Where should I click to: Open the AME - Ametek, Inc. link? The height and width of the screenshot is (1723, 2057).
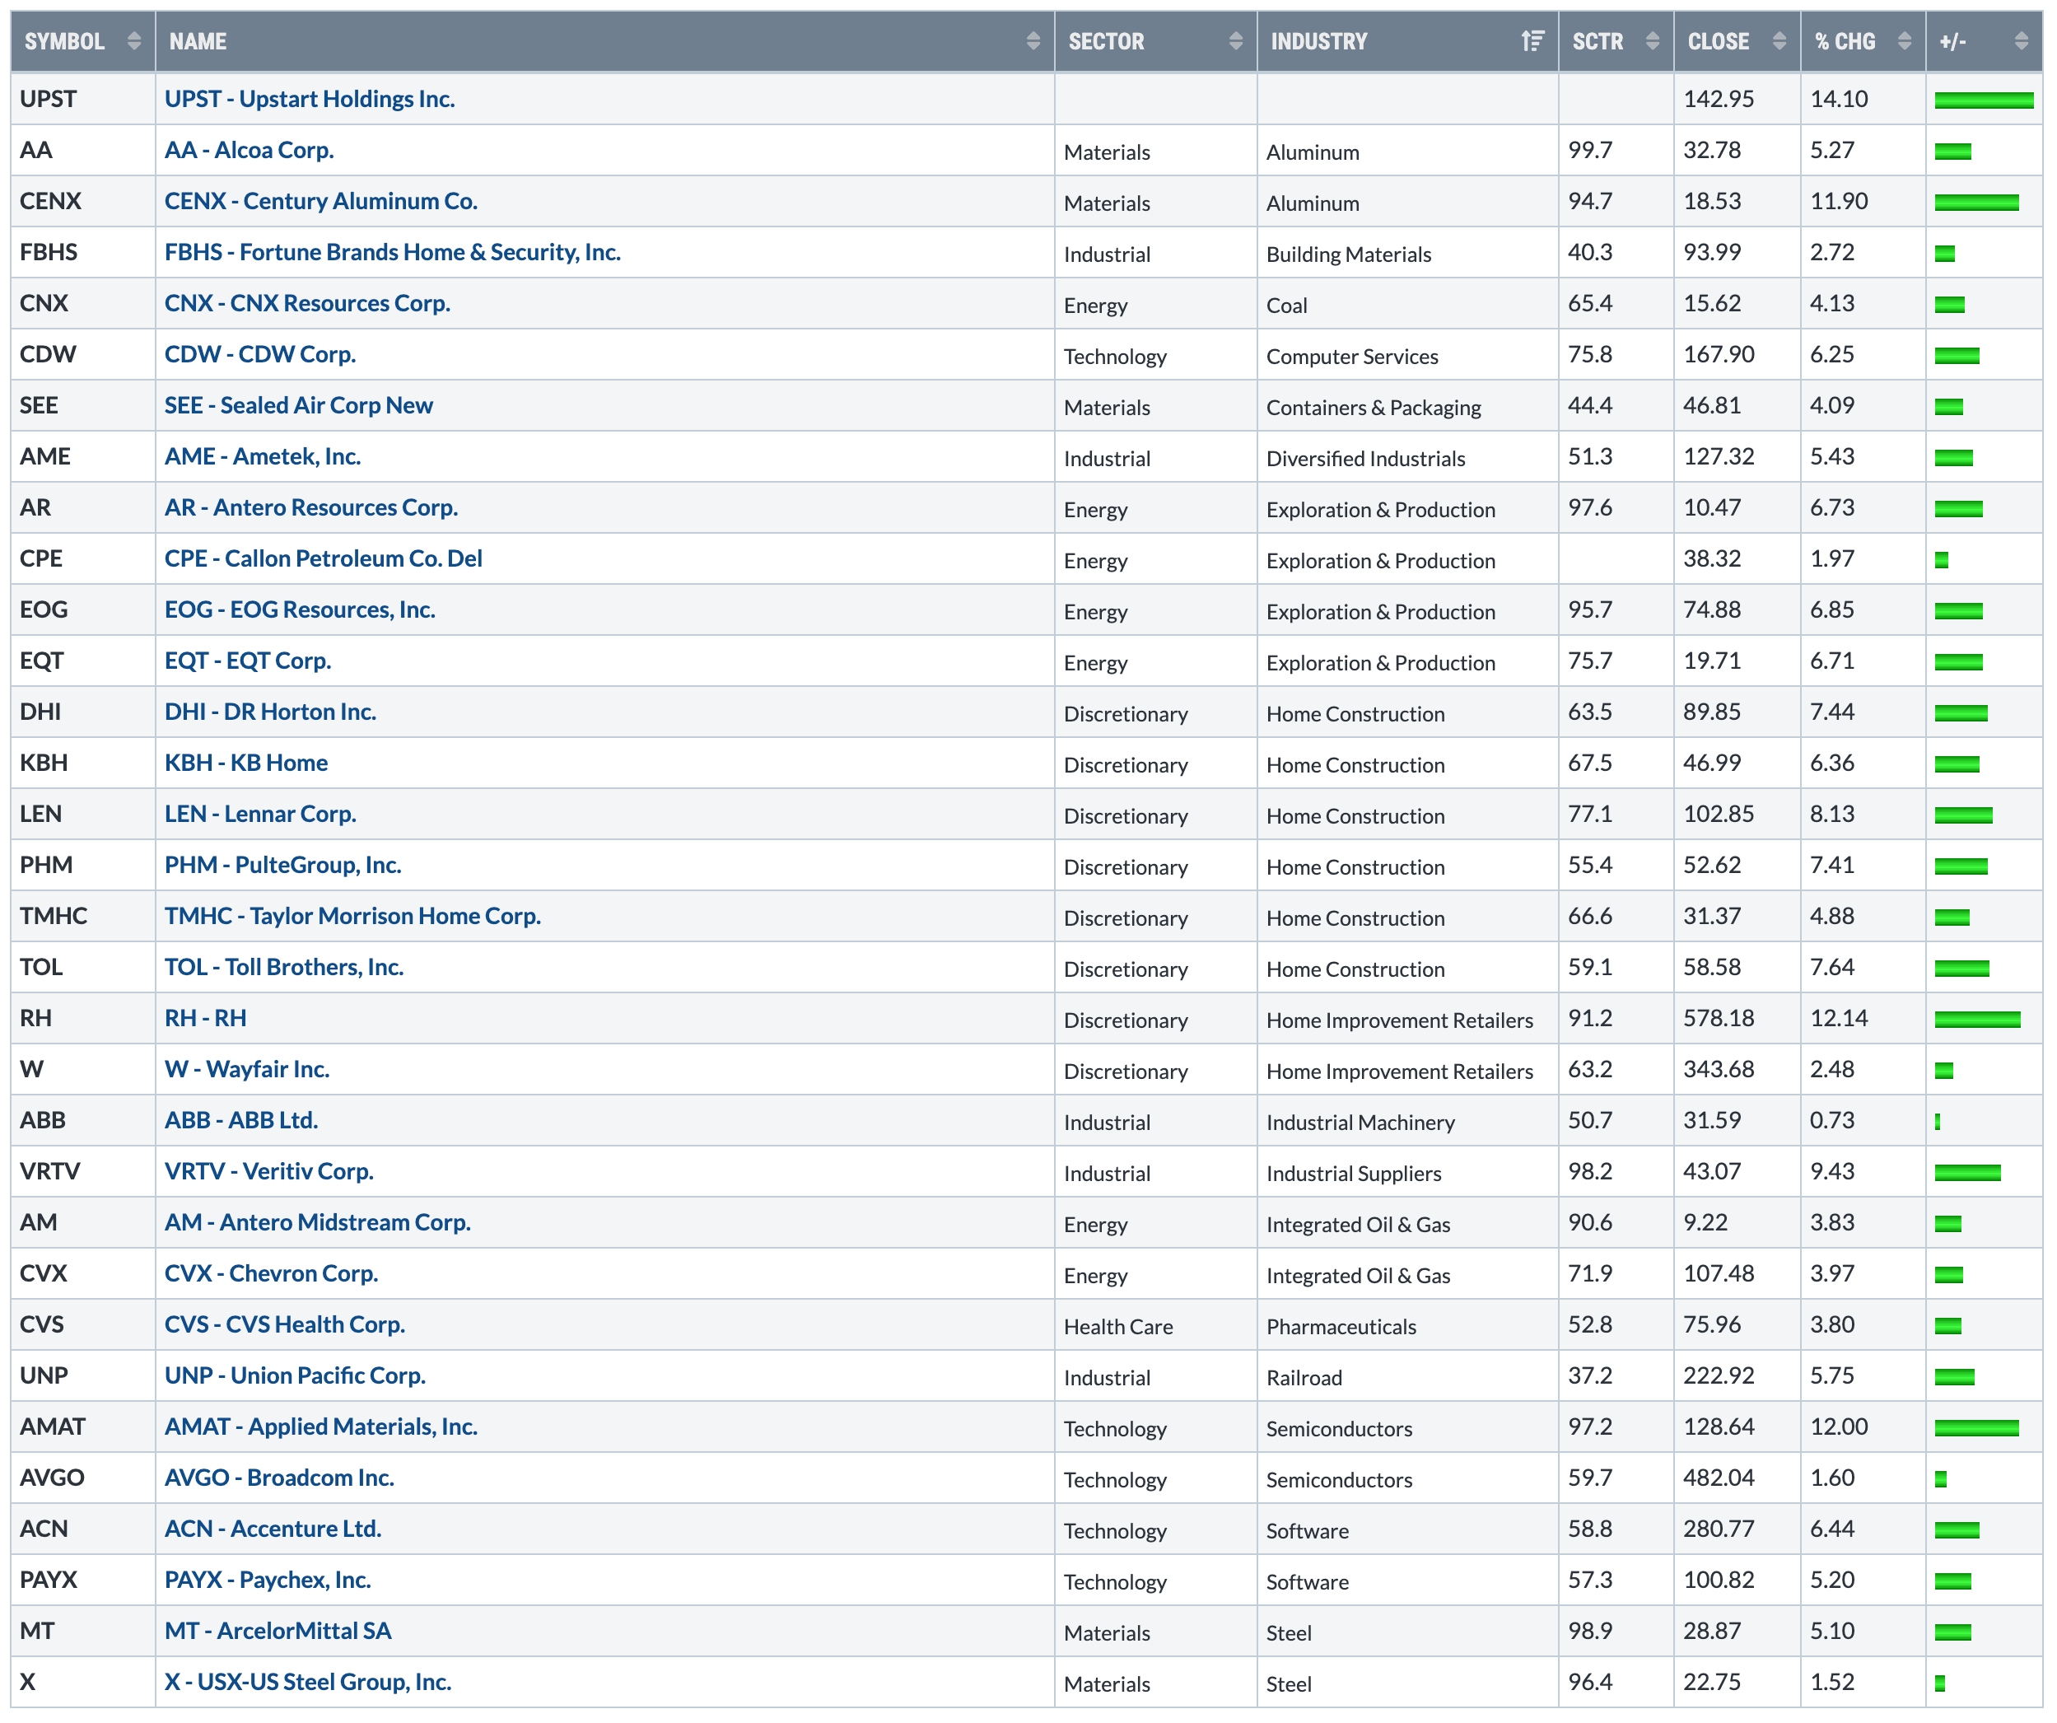(263, 455)
